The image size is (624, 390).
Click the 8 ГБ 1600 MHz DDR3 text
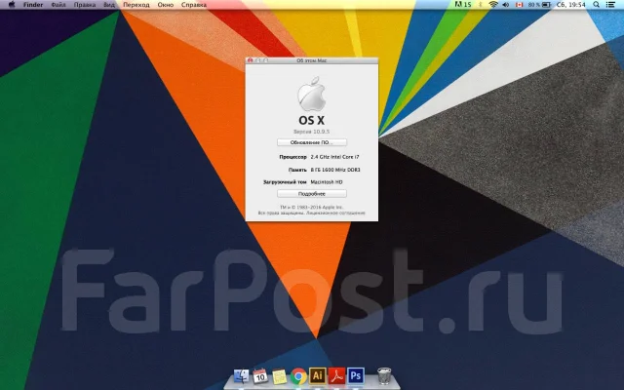[335, 170]
